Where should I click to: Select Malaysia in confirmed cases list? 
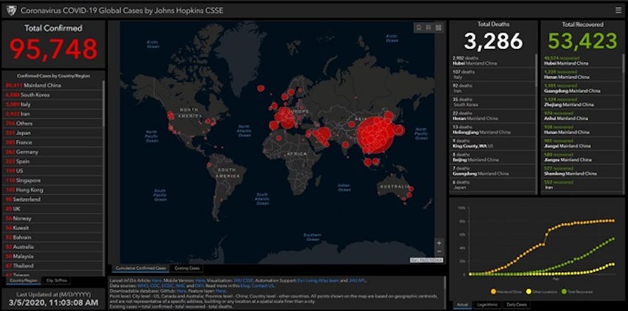click(x=53, y=256)
